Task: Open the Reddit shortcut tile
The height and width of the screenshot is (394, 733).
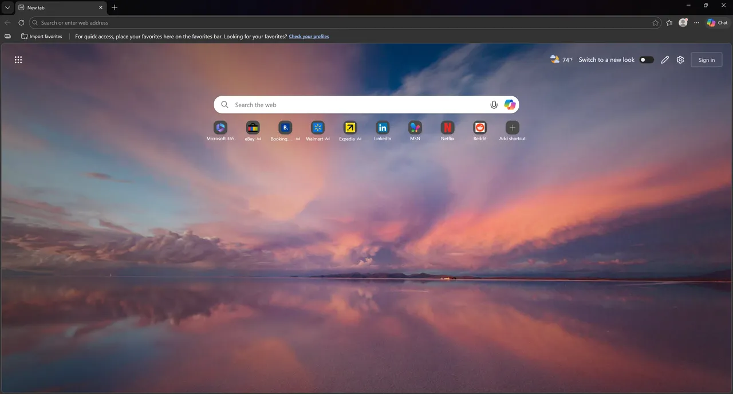Action: [480, 131]
